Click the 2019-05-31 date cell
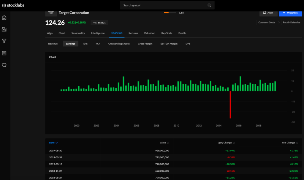This screenshot has height=180, width=304. click(x=56, y=157)
